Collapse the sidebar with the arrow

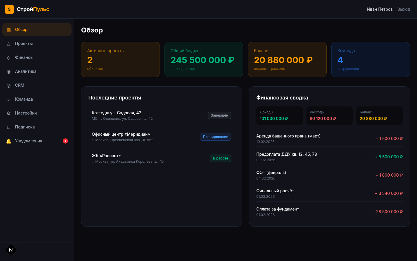pyautogui.click(x=37, y=252)
